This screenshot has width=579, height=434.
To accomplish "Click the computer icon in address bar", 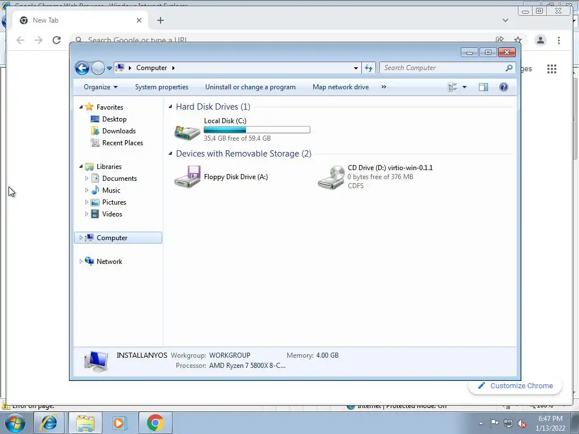I will 120,68.
